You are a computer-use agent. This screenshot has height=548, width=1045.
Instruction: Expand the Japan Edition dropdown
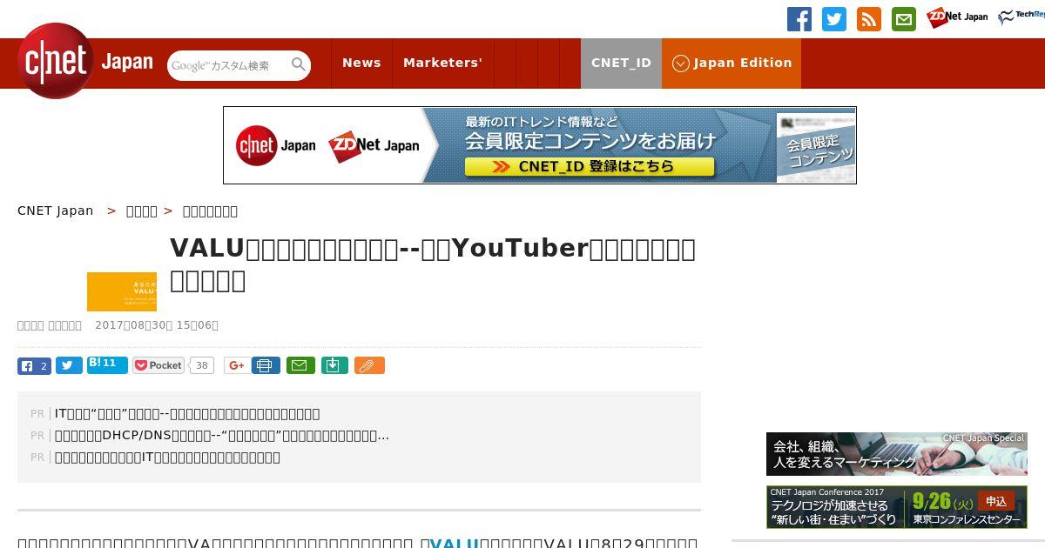coord(731,63)
